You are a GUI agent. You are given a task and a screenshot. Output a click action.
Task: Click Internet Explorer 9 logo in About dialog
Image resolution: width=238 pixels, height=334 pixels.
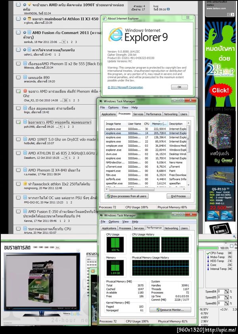coord(116,35)
